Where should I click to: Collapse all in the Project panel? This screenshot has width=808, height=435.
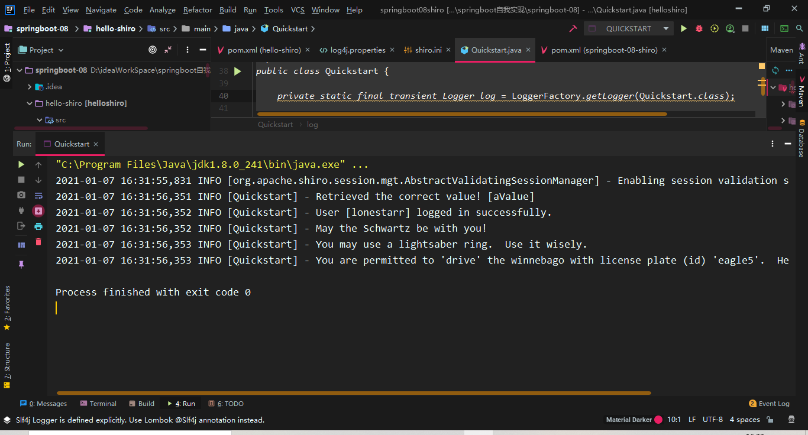pos(168,50)
